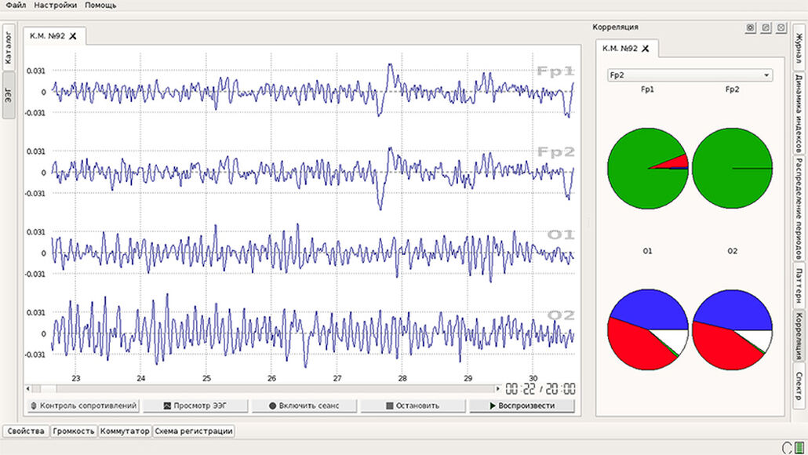Click the 23 label on the time axis

[76, 378]
